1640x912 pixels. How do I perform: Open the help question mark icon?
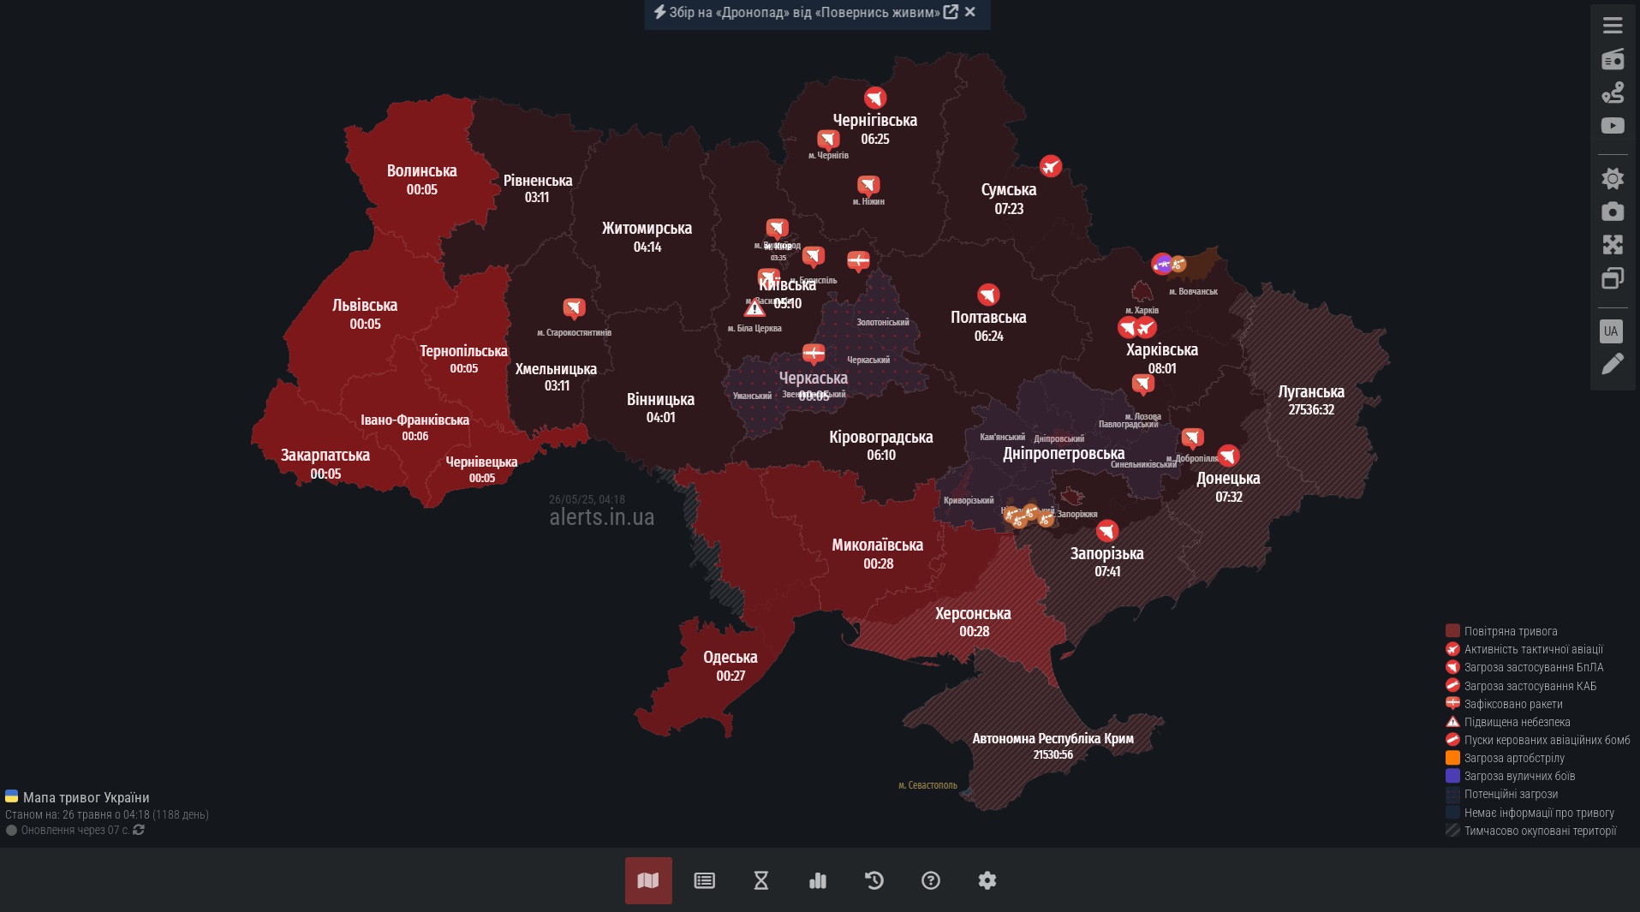coord(931,880)
